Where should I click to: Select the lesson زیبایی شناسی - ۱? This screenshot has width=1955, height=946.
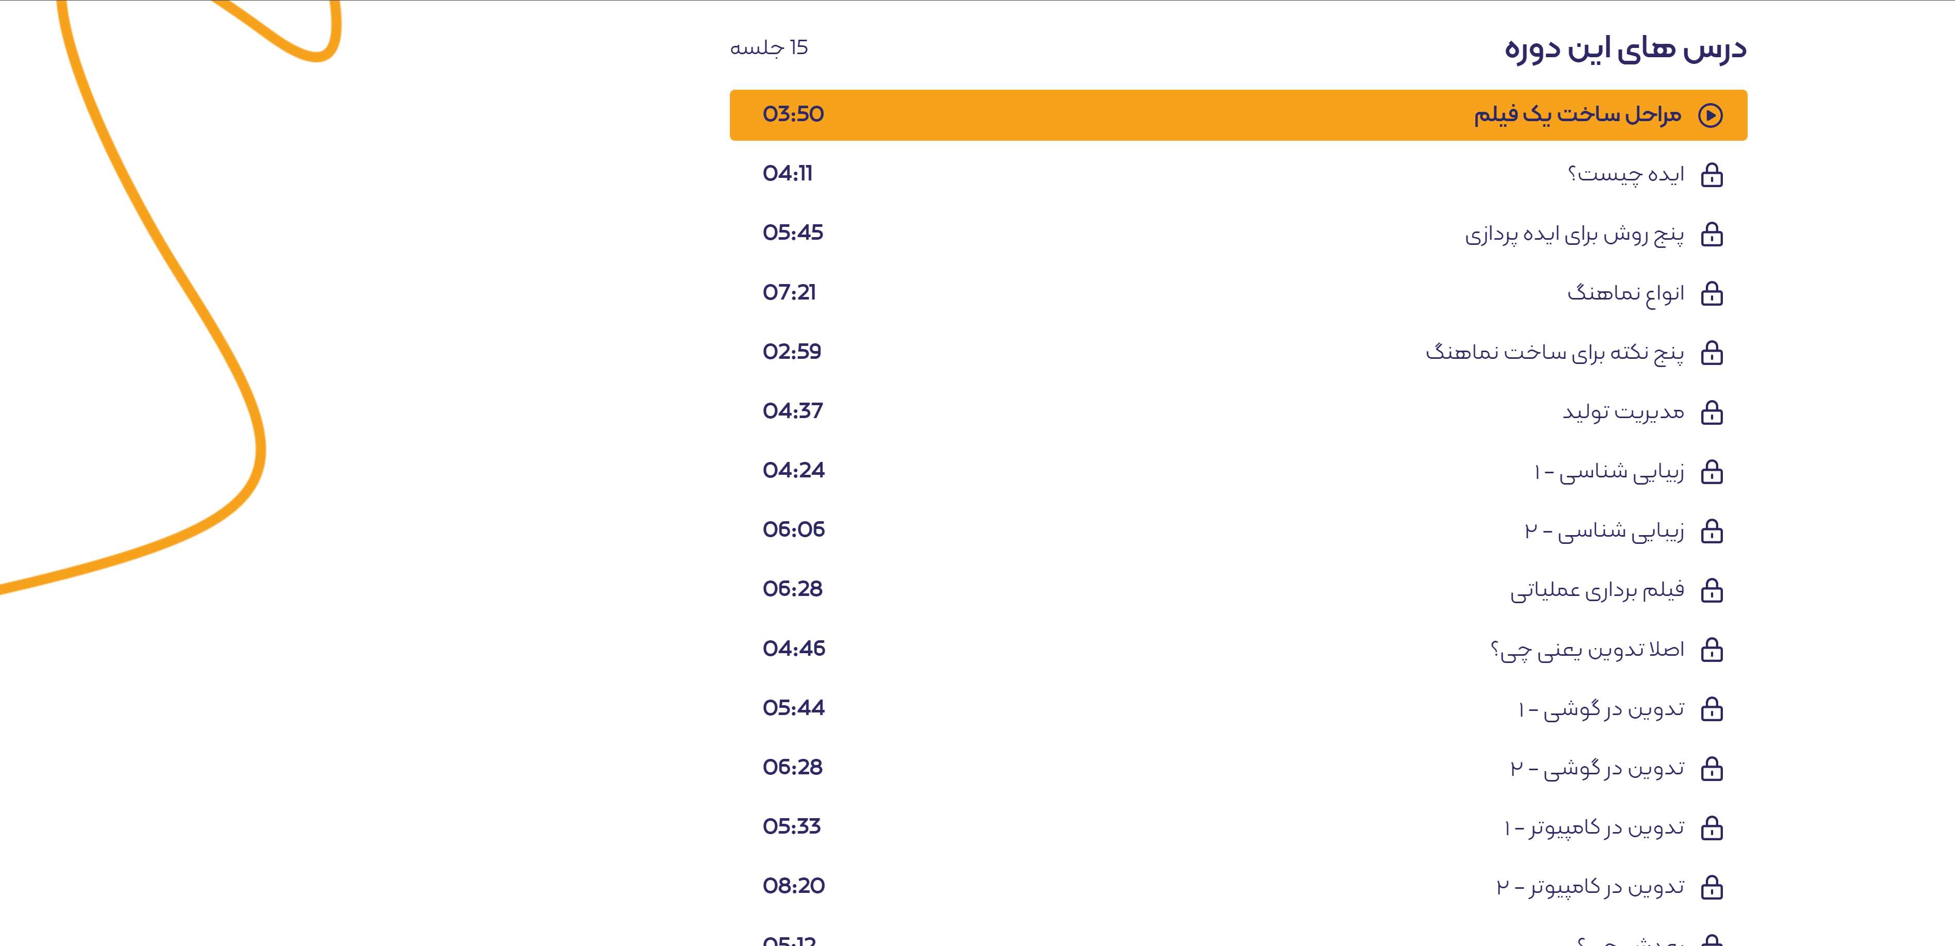pos(1608,472)
